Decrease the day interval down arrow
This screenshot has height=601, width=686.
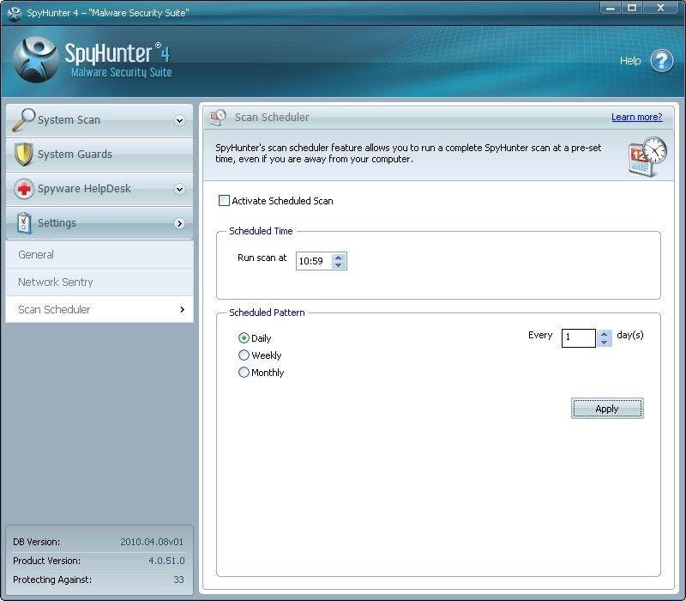pyautogui.click(x=605, y=342)
